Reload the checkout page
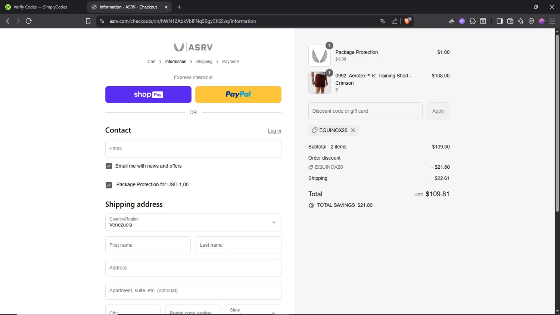This screenshot has height=315, width=560. click(29, 21)
